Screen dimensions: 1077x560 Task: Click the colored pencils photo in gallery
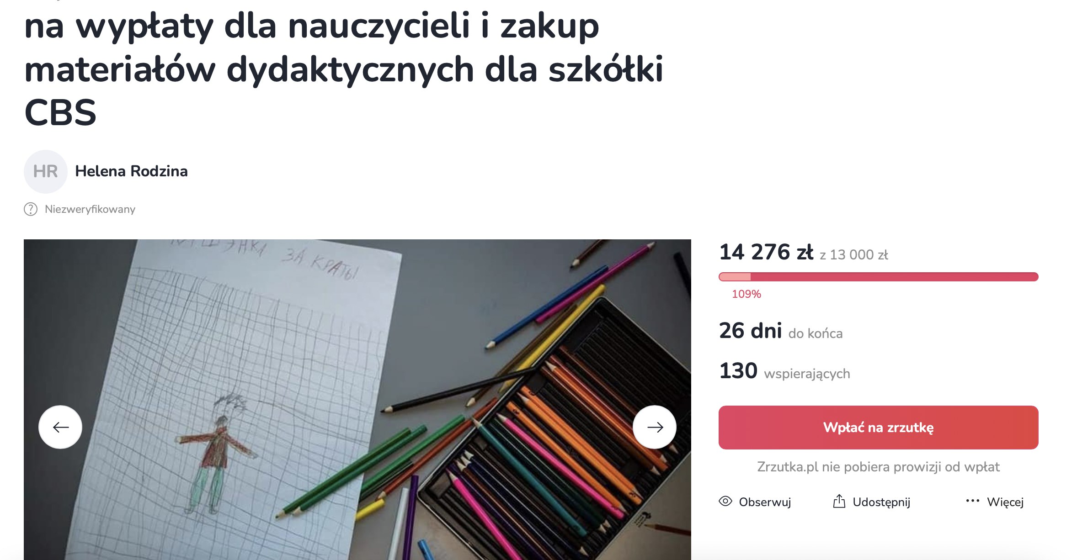coord(357,400)
